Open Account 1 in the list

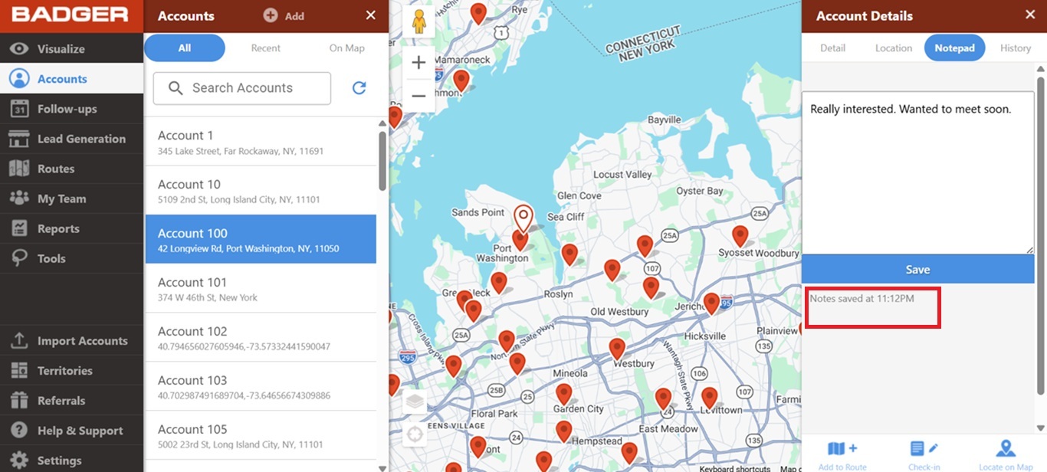[x=261, y=142]
